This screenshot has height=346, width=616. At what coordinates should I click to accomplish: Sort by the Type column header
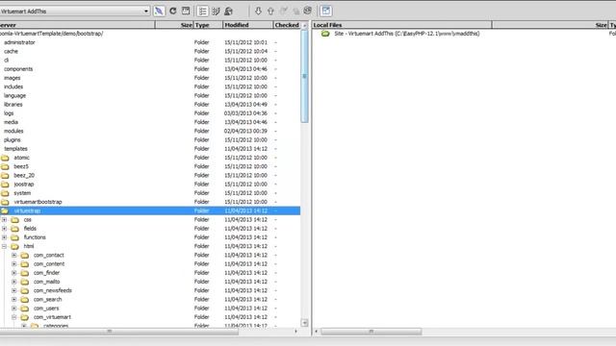[208, 25]
